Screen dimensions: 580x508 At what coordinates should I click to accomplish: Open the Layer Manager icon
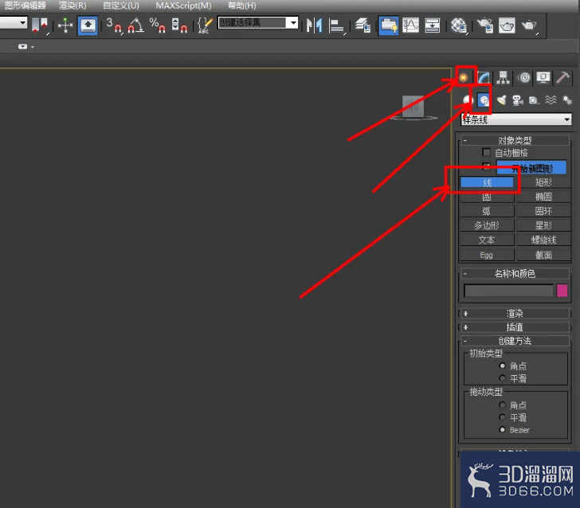362,25
